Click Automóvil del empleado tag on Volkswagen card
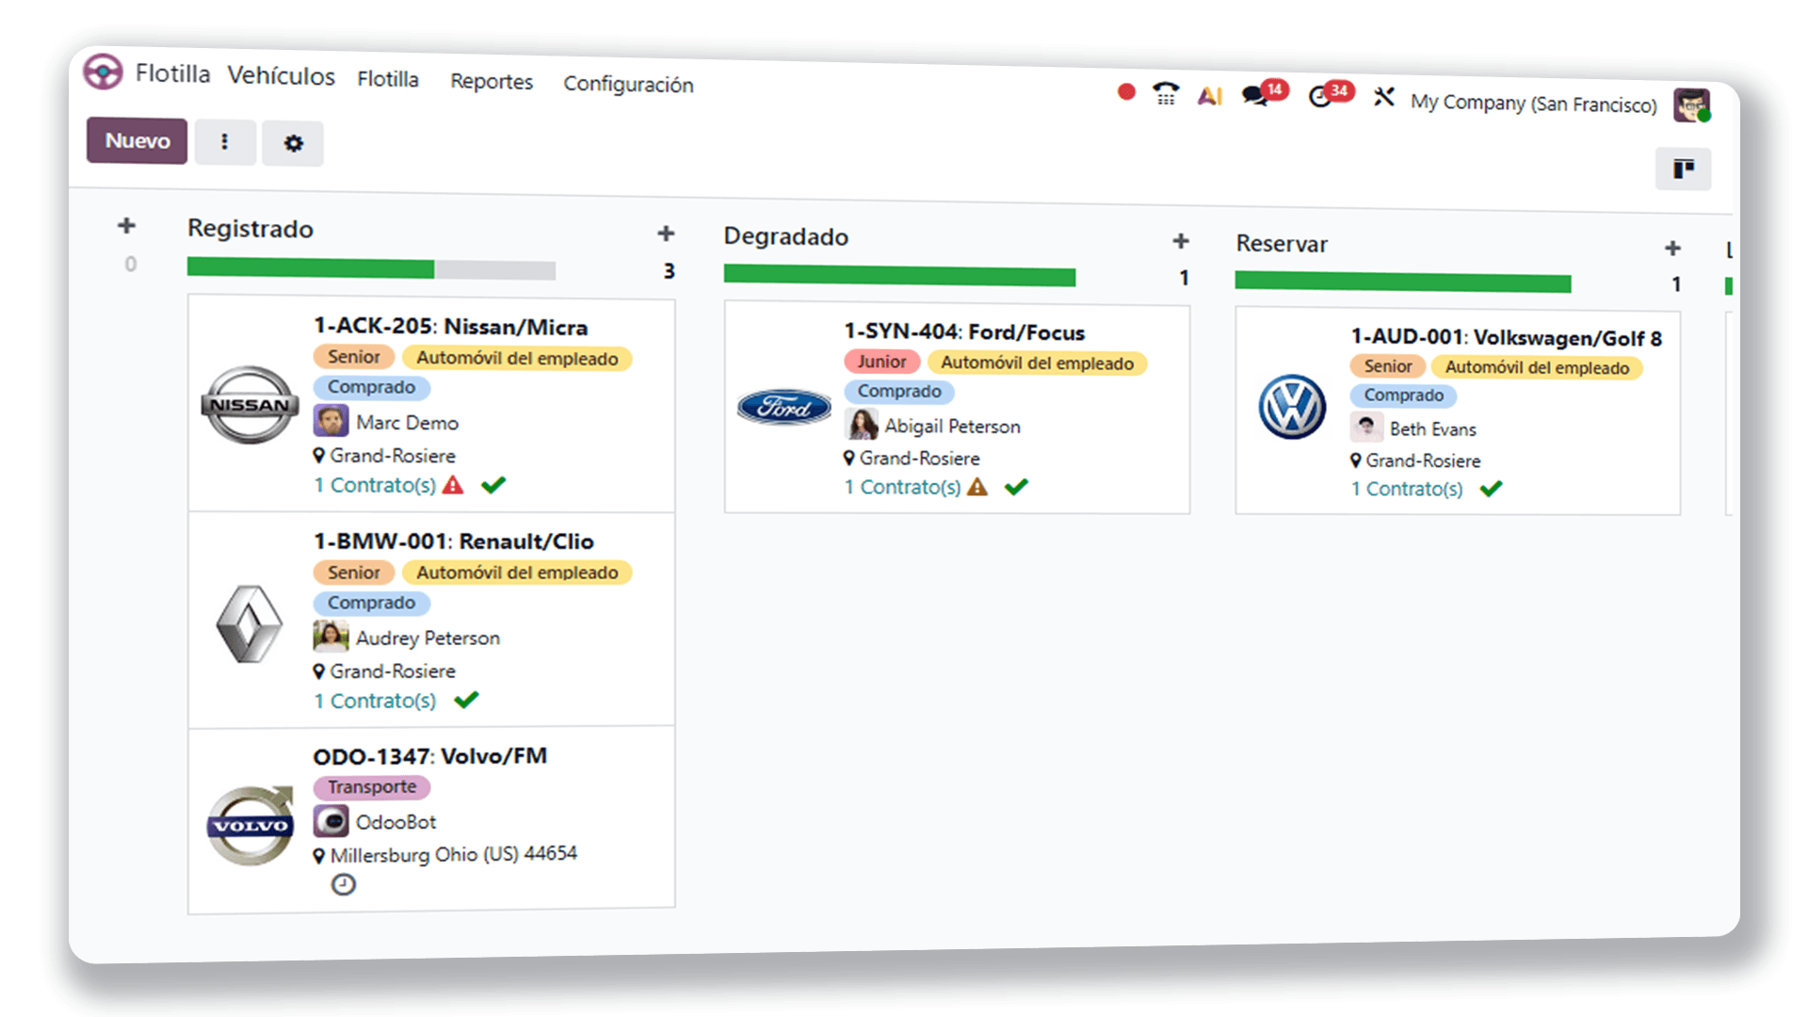 tap(1537, 368)
